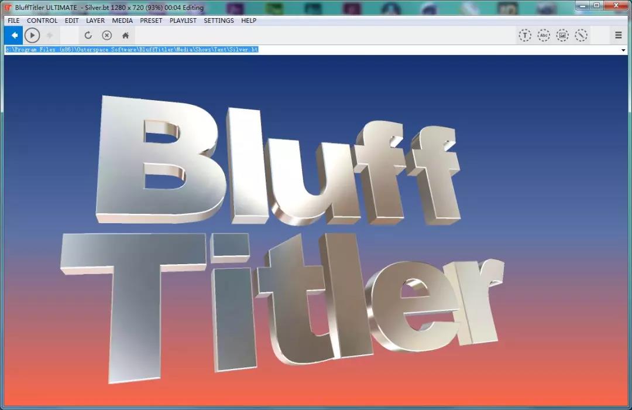Click the home icon in toolbar
This screenshot has width=632, height=410.
125,36
